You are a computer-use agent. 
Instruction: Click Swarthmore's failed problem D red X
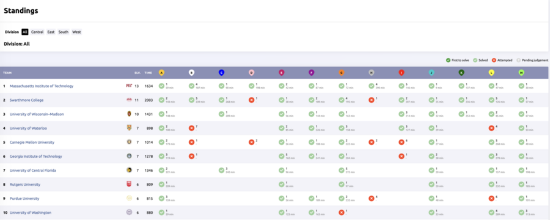pos(252,100)
